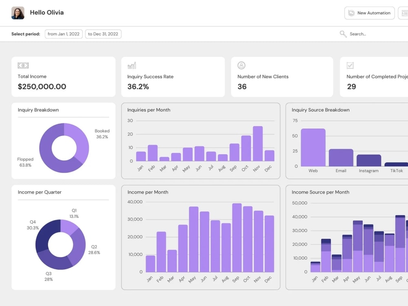The image size is (408, 306).
Task: Click the Q1 13.1% donut segment
Action: (68, 226)
